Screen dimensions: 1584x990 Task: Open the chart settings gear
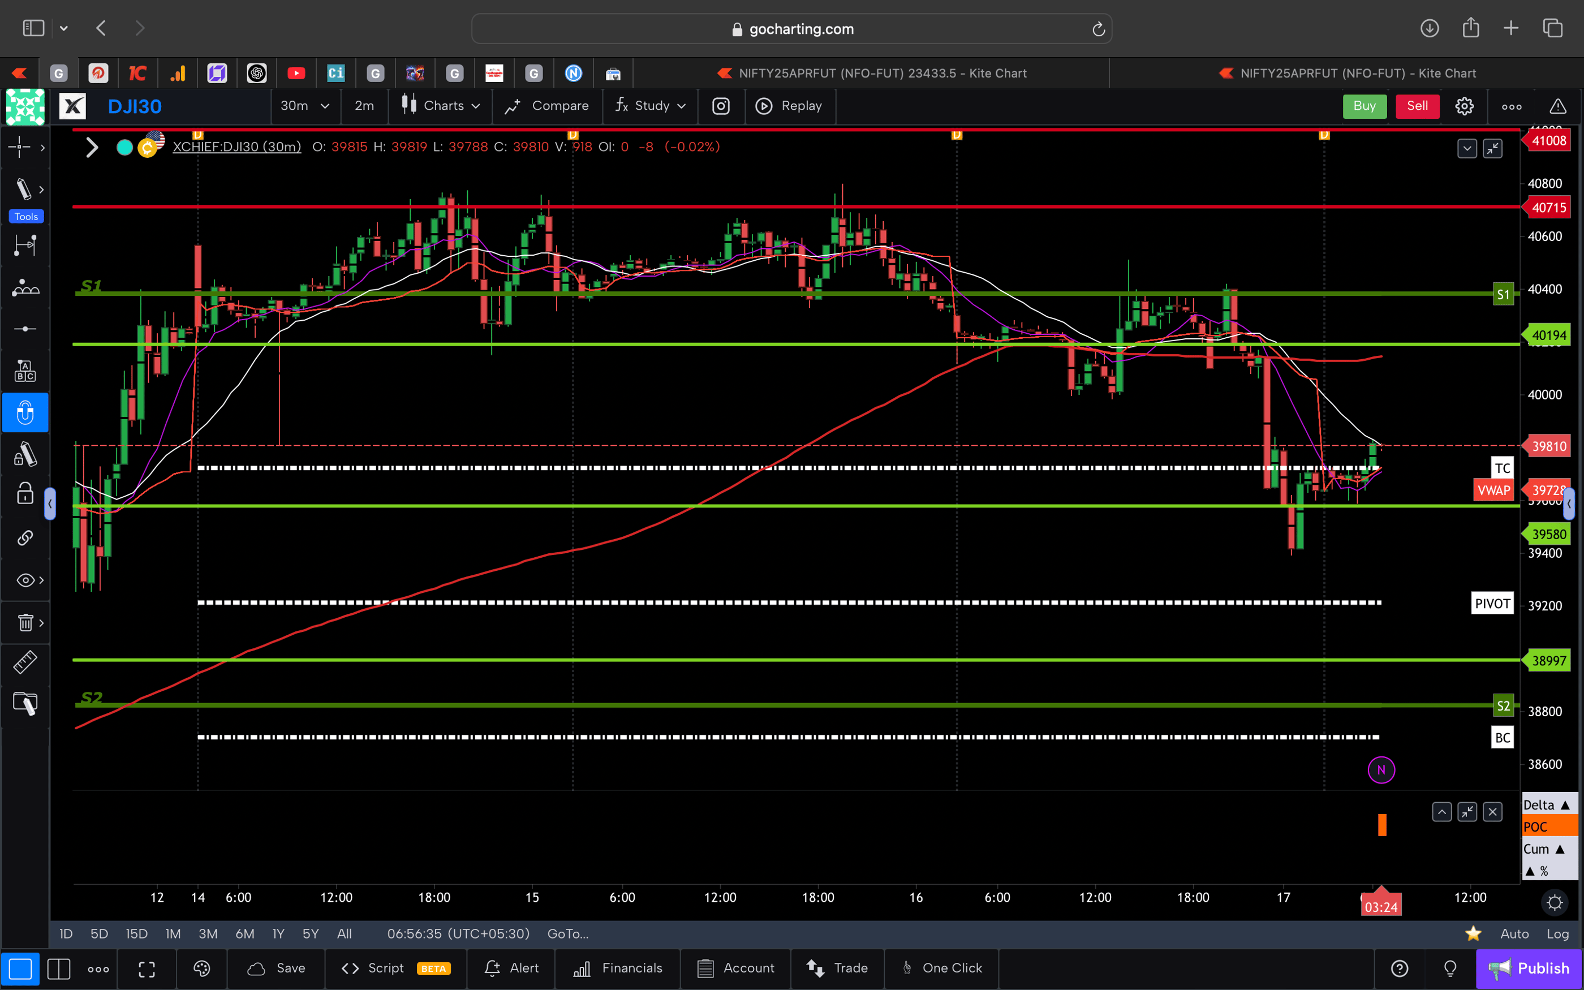coord(1464,105)
